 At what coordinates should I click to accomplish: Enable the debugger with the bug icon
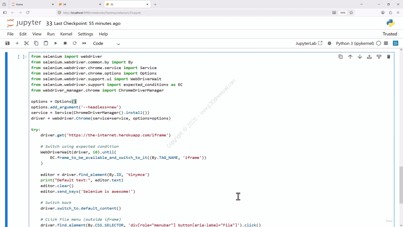tap(329, 43)
